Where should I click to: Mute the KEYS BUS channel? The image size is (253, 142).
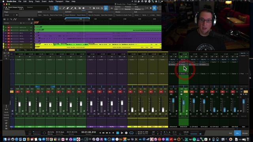point(202,92)
